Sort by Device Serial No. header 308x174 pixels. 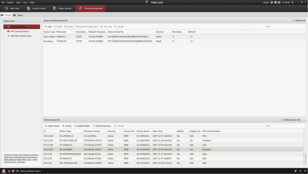click(131, 32)
